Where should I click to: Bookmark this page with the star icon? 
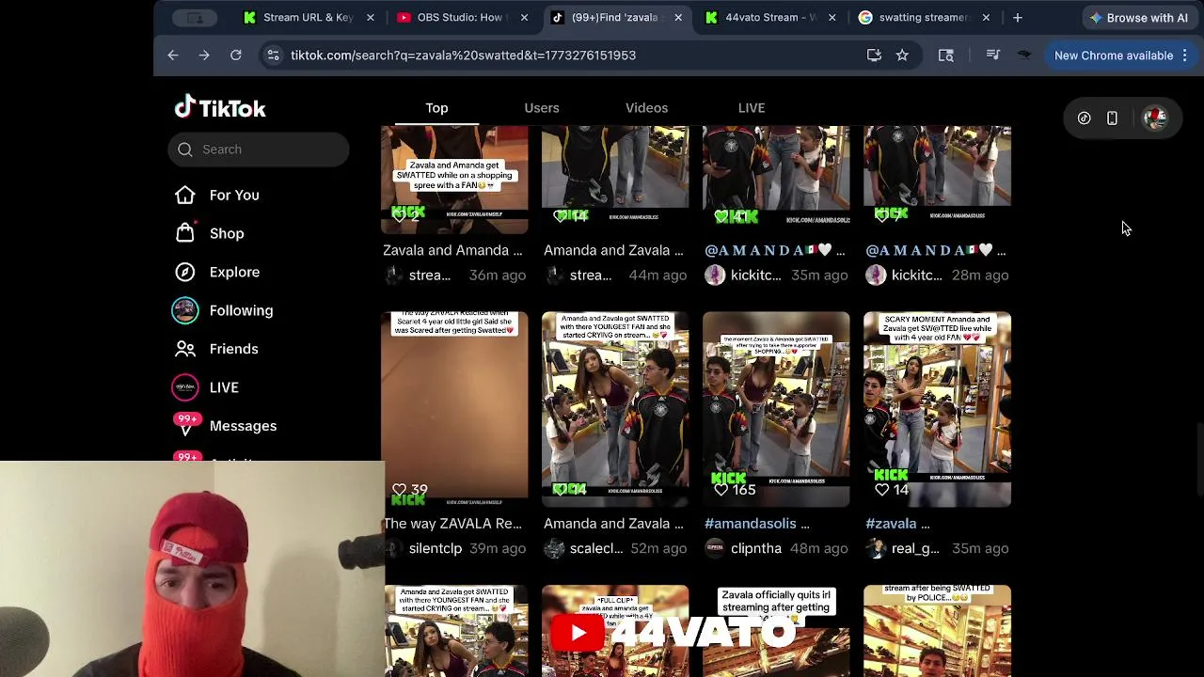click(902, 55)
